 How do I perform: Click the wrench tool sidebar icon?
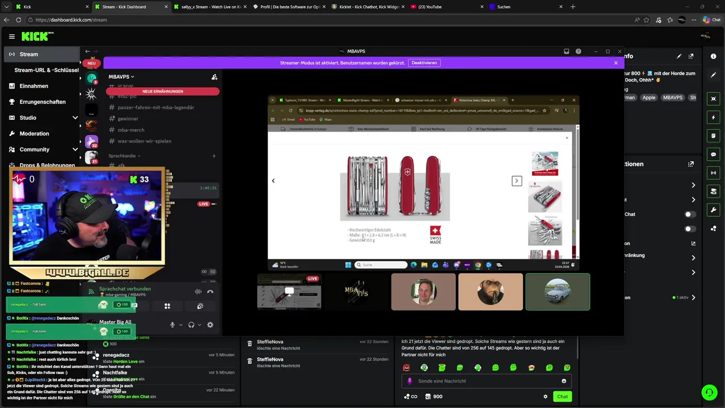click(x=714, y=210)
